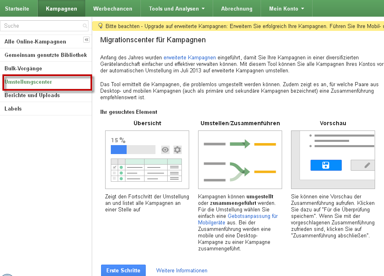Collapse the sidebar with double-chevron icon
The height and width of the screenshot is (276, 384).
pos(86,39)
